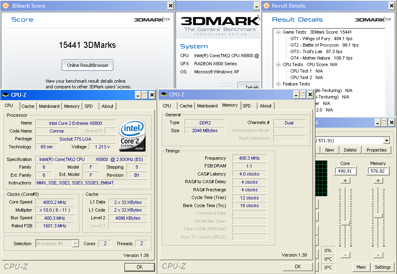Image resolution: width=397 pixels, height=274 pixels.
Task: Switch to Cache tab in left CPU-Z
Action: pos(28,106)
